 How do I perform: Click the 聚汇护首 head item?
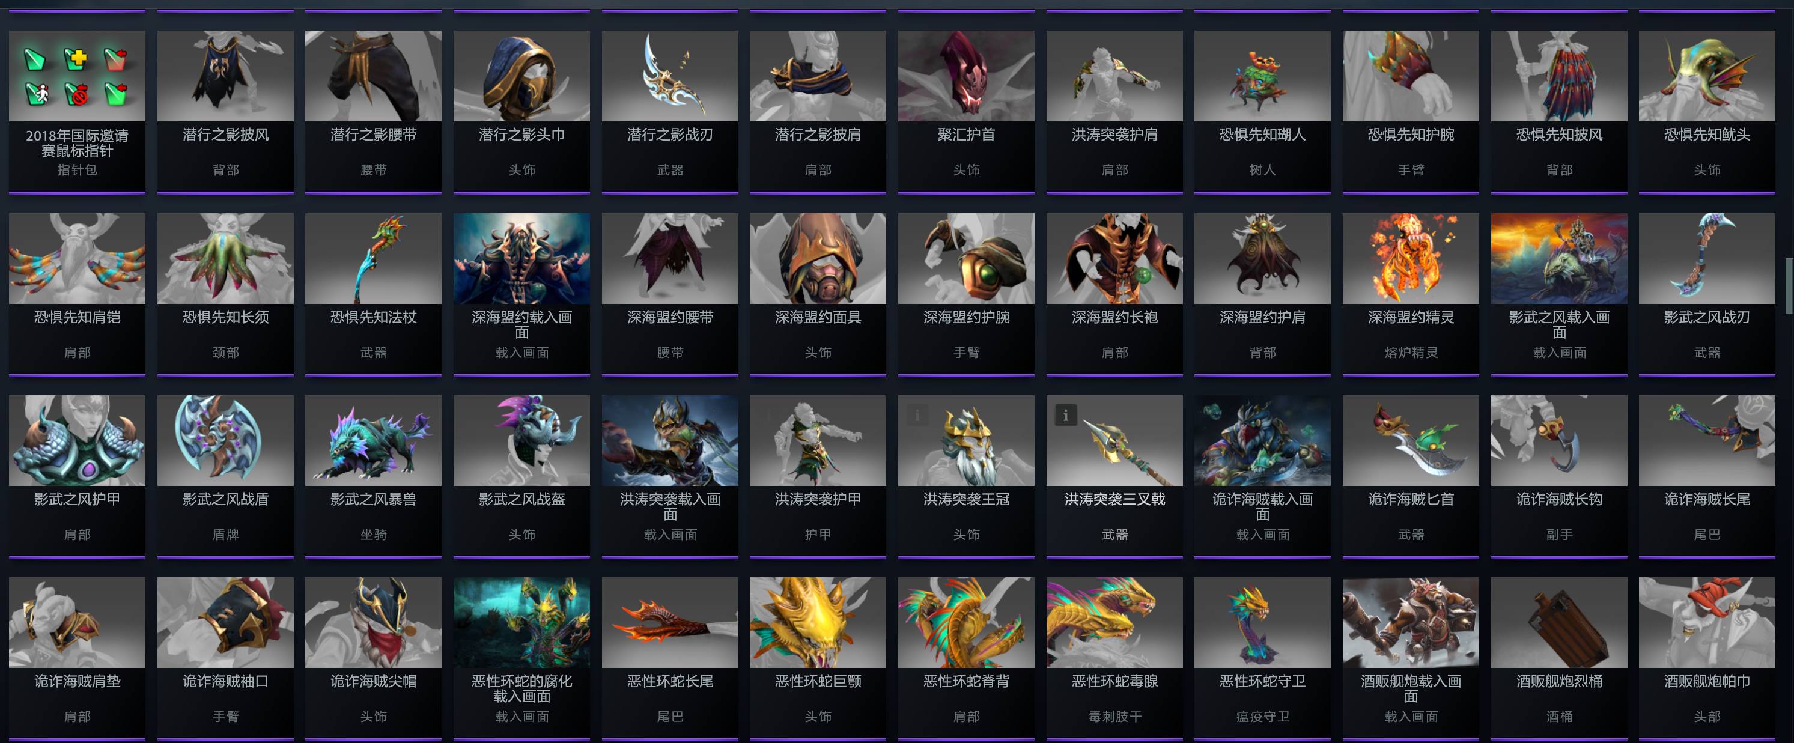[x=966, y=111]
